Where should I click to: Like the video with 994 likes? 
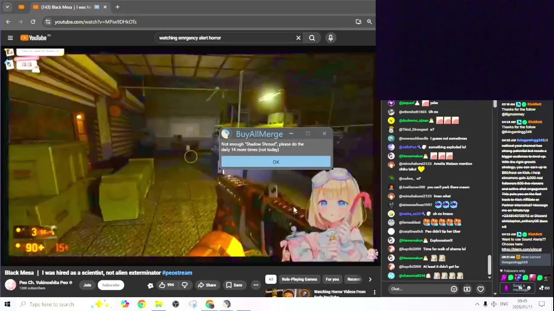tap(167, 285)
